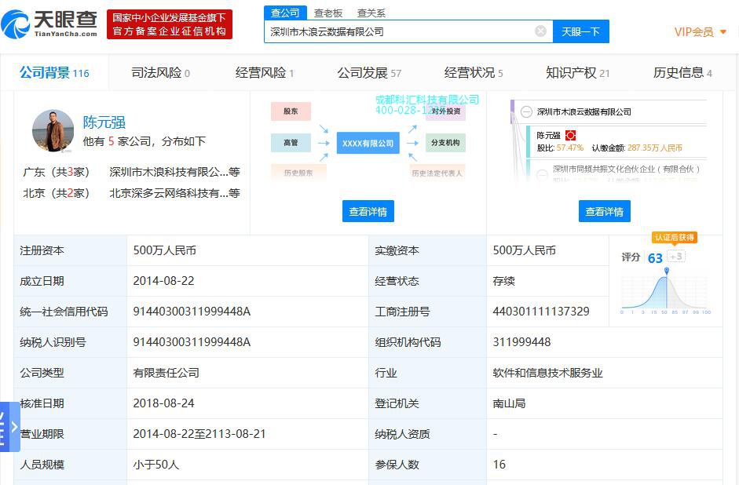
Task: Click 查看详情 under the company relation diagram
Action: [x=368, y=211]
